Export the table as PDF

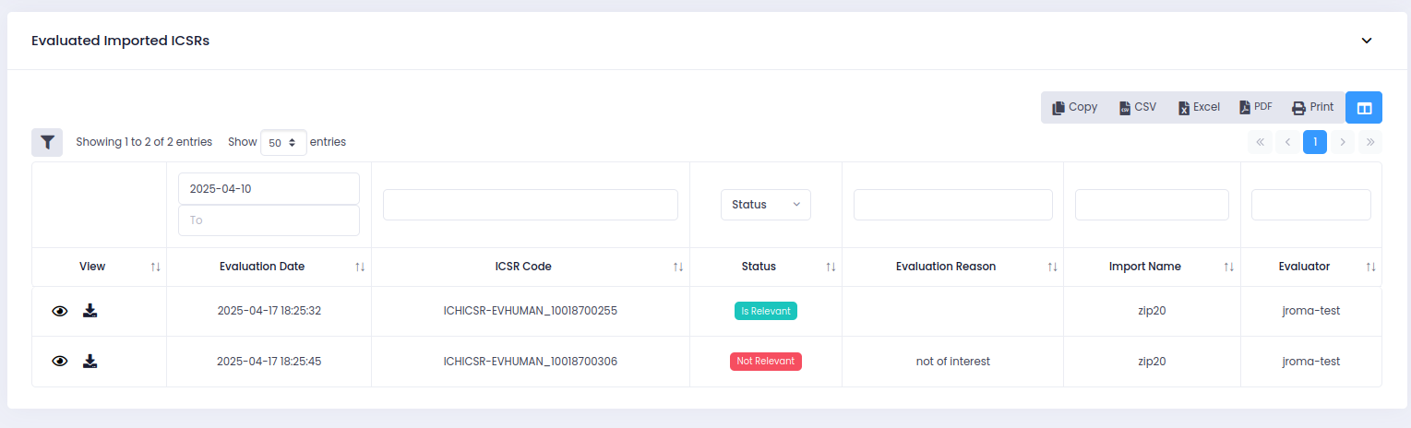(1256, 107)
